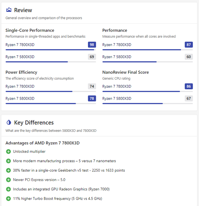Click plus icon beside Turbo Boost frequency advantage
Screen dimensions: 199x206
coord(8,199)
